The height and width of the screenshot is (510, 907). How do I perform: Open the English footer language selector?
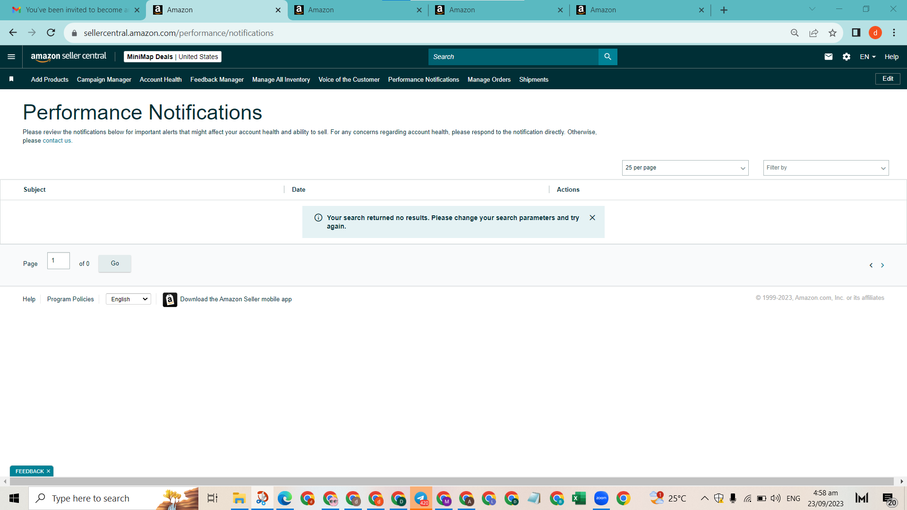(x=128, y=299)
